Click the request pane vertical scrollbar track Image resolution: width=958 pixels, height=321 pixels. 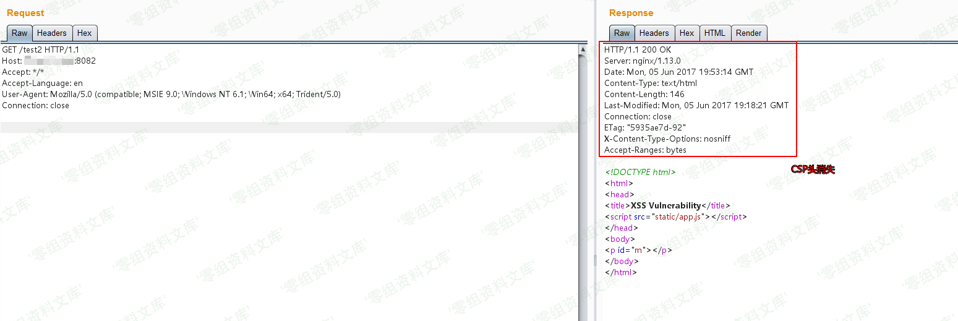point(583,186)
